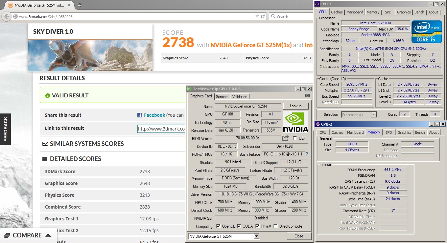Click the browser tab favicon
The width and height of the screenshot is (447, 243).
[10, 5]
